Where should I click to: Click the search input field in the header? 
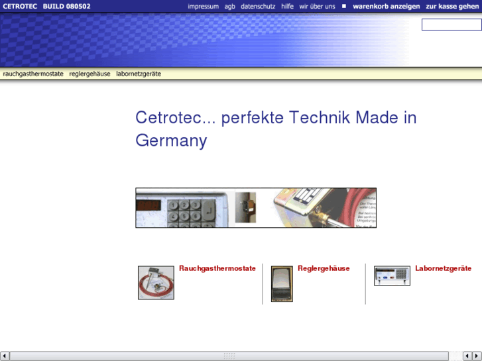pos(452,25)
